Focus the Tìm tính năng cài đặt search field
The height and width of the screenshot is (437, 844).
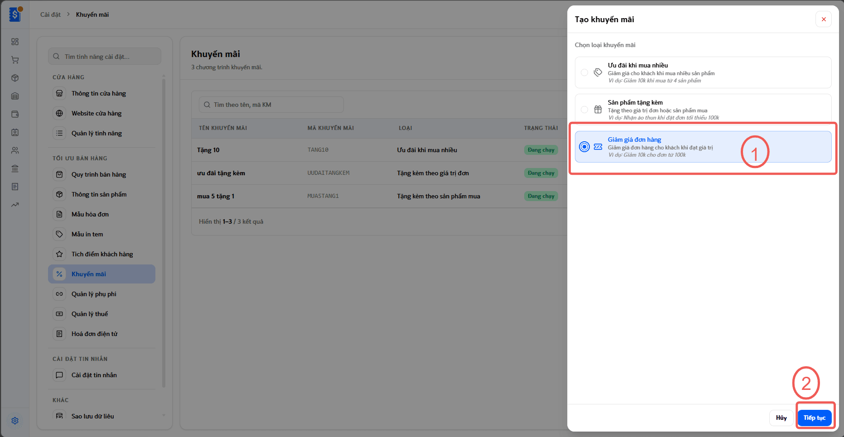(x=105, y=57)
